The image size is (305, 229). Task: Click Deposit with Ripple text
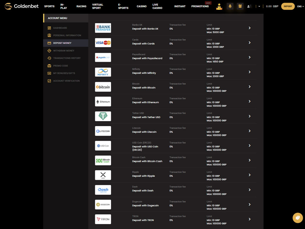coord(144,176)
